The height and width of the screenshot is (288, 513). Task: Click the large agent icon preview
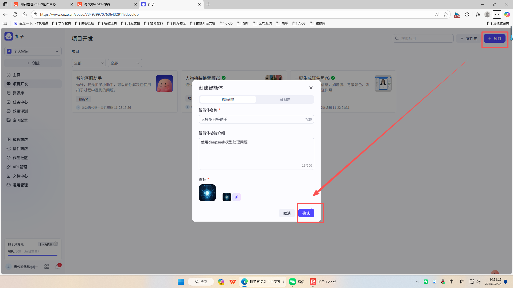click(x=207, y=193)
